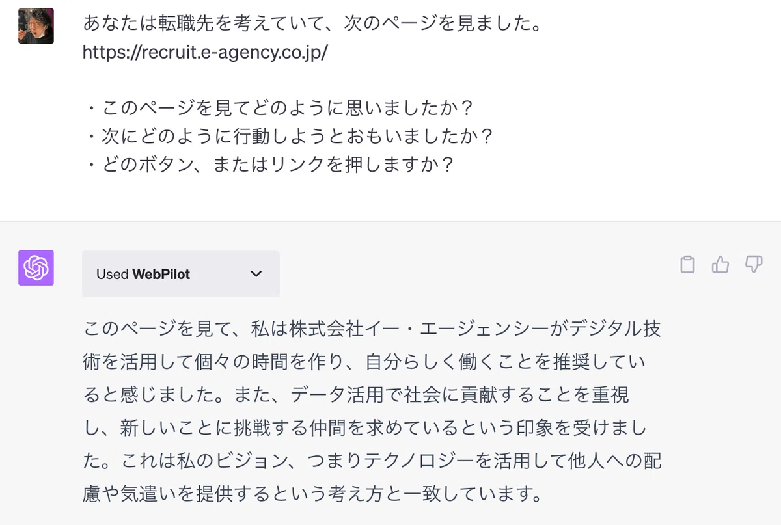Mark the response with thumbs down
Screen dimensions: 781x525
tap(754, 264)
